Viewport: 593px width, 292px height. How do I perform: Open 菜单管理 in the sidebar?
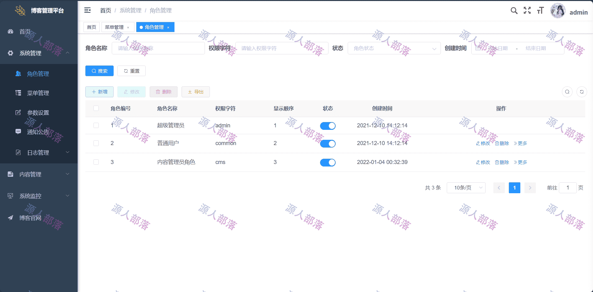38,93
